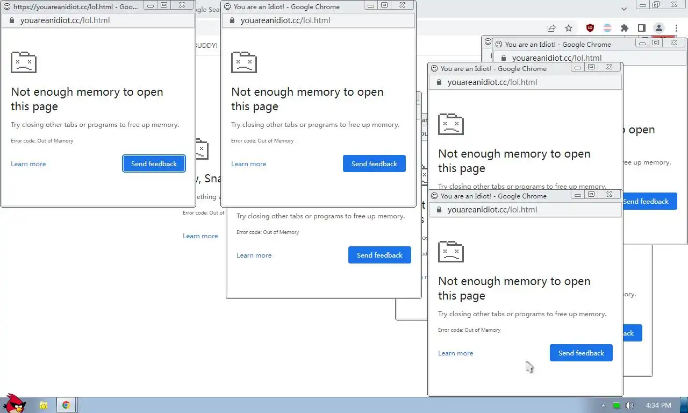Click 'Error code: Out of Memory' in lower-center popup
Screen dimensions: 688x413
(268, 232)
